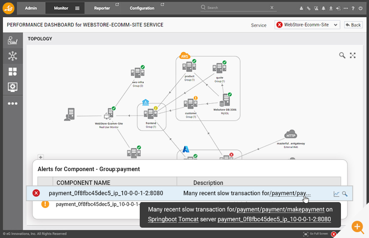369x238 pixels.
Task: Open the user experience sidebar icon
Action: point(12,40)
